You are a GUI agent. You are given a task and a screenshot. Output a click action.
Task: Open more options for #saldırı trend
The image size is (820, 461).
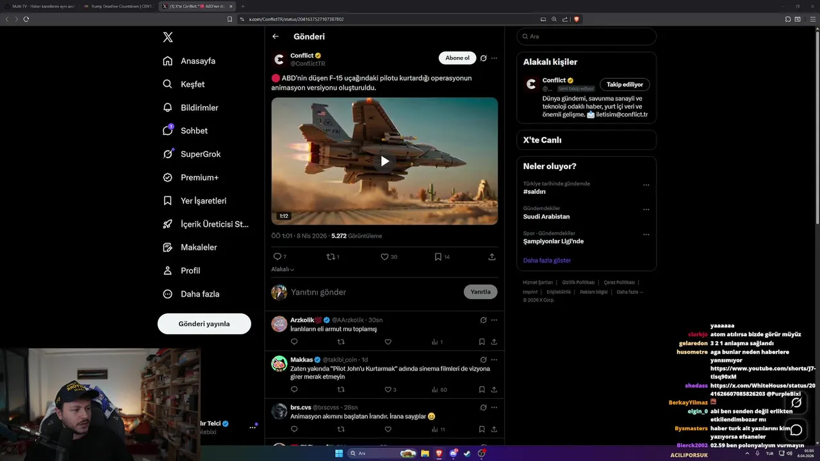tap(646, 185)
